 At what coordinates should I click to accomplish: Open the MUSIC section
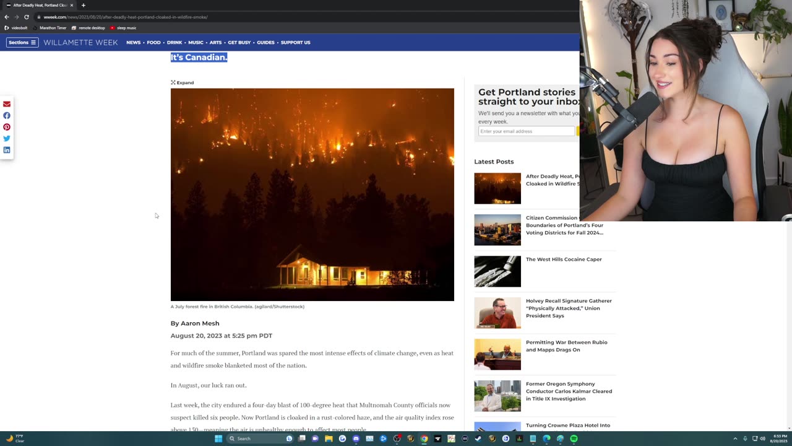pos(196,42)
